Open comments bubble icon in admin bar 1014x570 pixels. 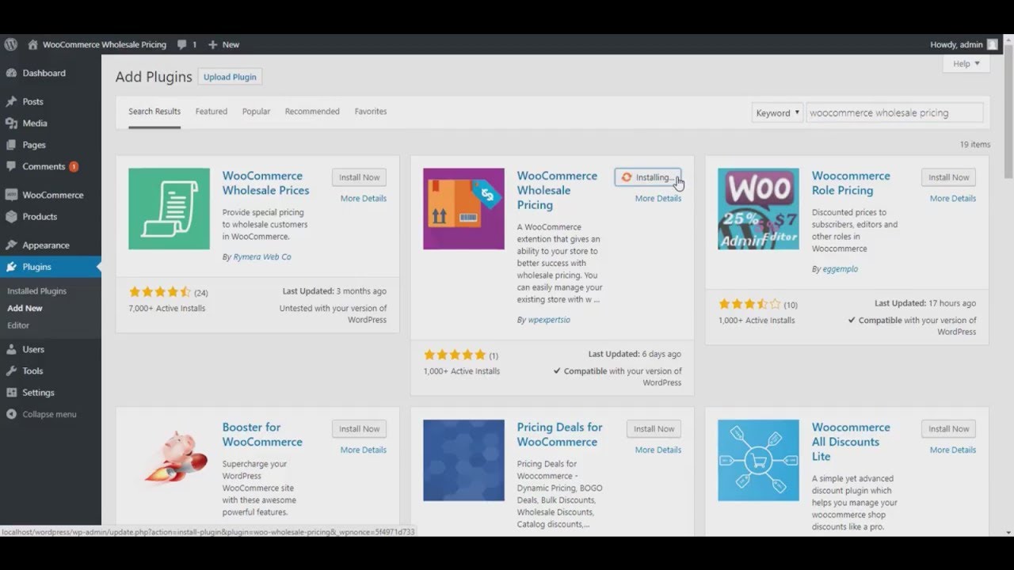tap(182, 44)
